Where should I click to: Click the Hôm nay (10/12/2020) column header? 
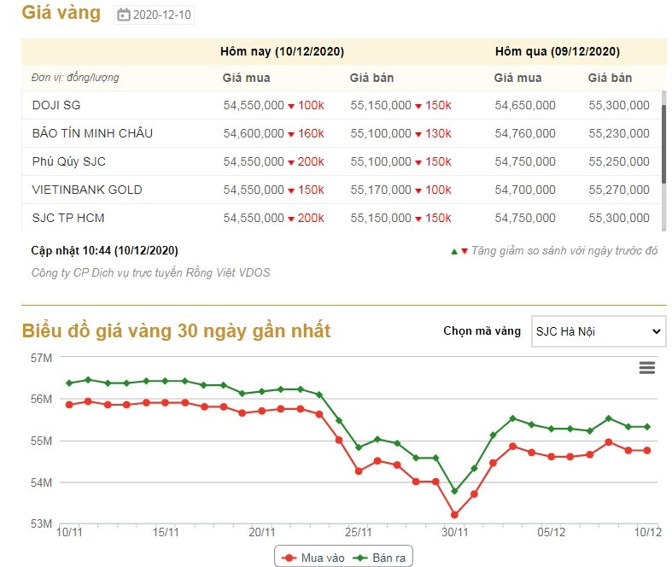(282, 51)
